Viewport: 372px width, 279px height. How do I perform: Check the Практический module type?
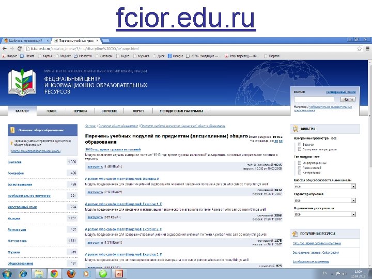pyautogui.click(x=299, y=168)
